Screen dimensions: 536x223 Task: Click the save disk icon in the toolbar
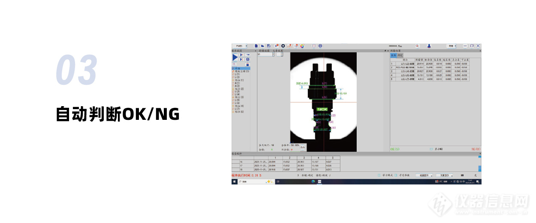269,46
